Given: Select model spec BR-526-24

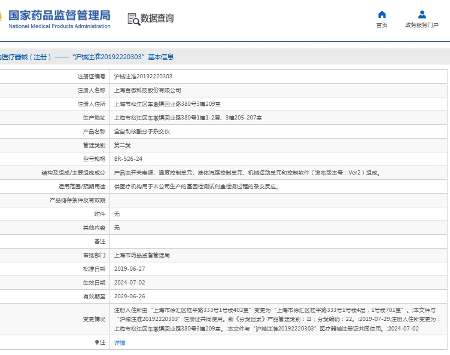Looking at the screenshot, I should 128,159.
